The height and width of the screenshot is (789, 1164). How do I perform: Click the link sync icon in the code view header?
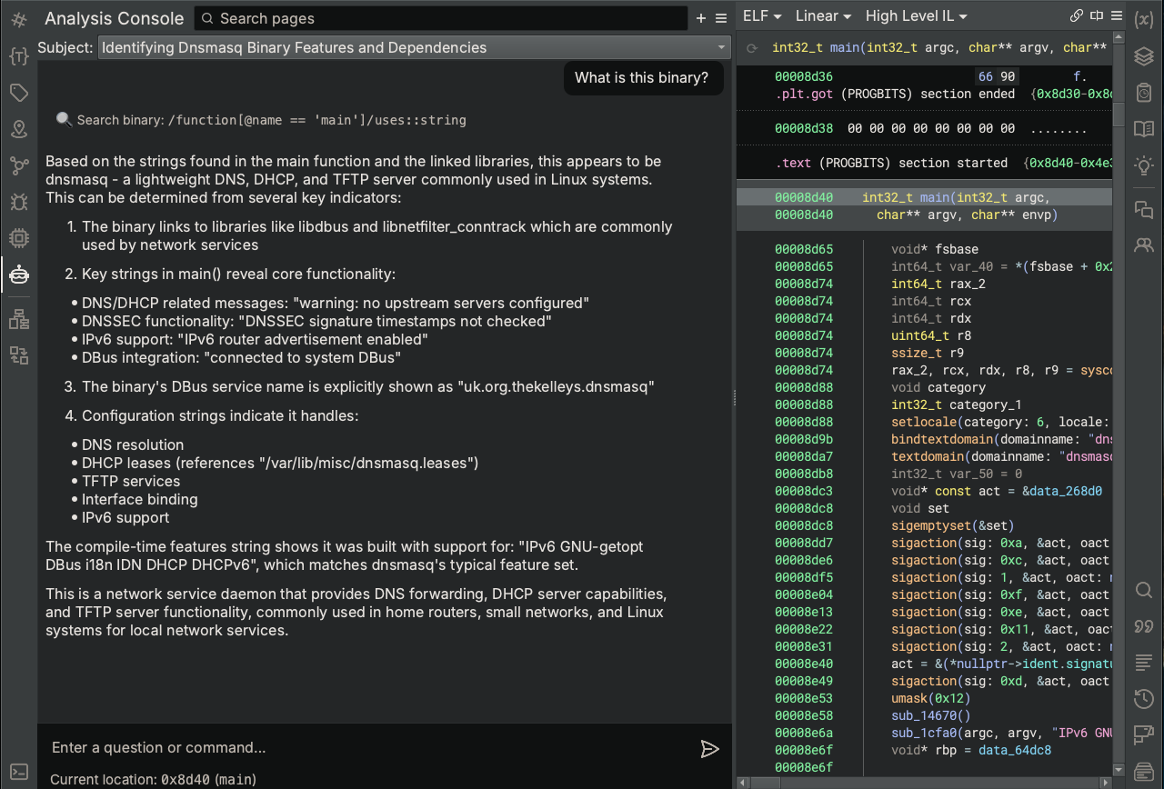coord(1077,16)
